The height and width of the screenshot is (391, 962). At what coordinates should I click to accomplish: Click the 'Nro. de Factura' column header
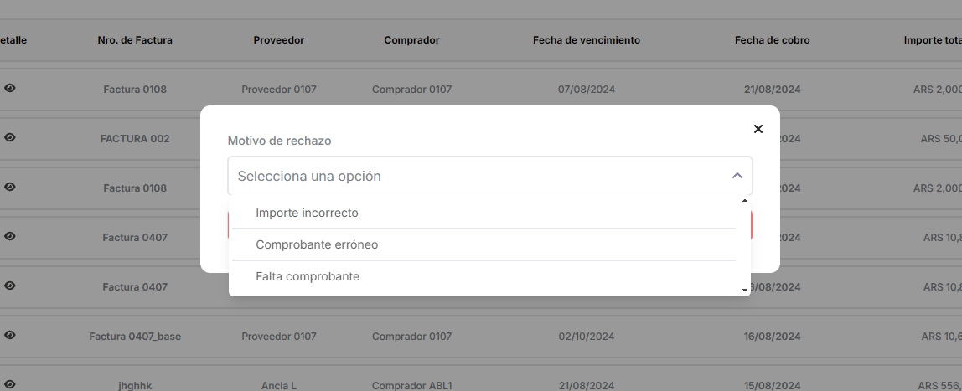pos(135,40)
